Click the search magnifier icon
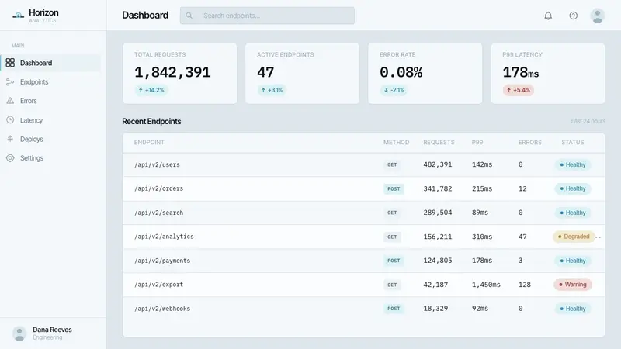 point(189,16)
